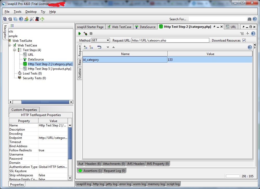Open the http log tab

coord(99,184)
